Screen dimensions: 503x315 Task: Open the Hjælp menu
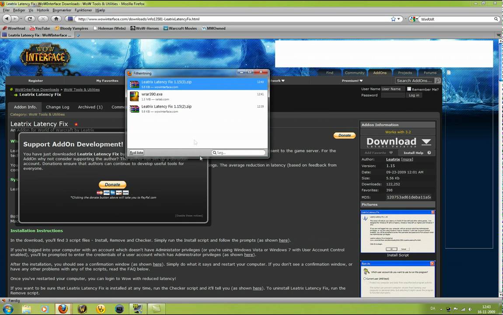[x=100, y=10]
